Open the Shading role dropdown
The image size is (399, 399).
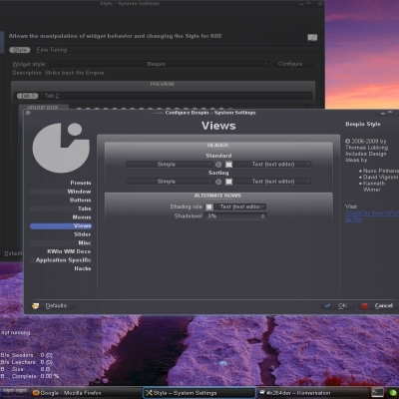(x=235, y=206)
